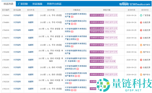This screenshot has height=93, width=152.
Task: Open complaint title link in row 1782471
Action: (76, 67)
